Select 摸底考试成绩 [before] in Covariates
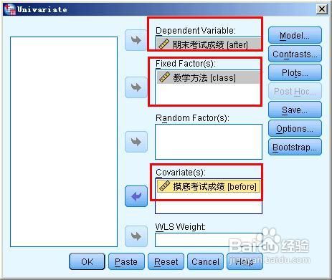The height and width of the screenshot is (280, 332). point(209,186)
